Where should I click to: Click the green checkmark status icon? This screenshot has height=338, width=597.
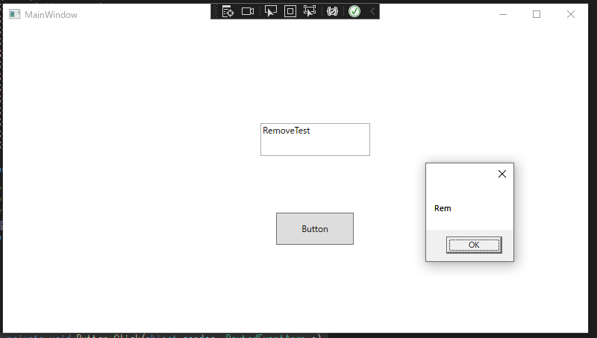(354, 12)
